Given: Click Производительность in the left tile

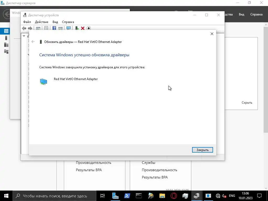Looking at the screenshot, I should coord(93,163).
